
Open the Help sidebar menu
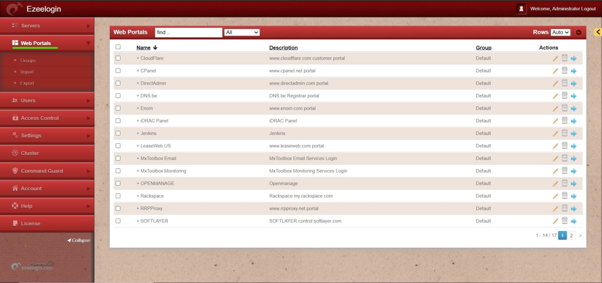click(x=47, y=206)
